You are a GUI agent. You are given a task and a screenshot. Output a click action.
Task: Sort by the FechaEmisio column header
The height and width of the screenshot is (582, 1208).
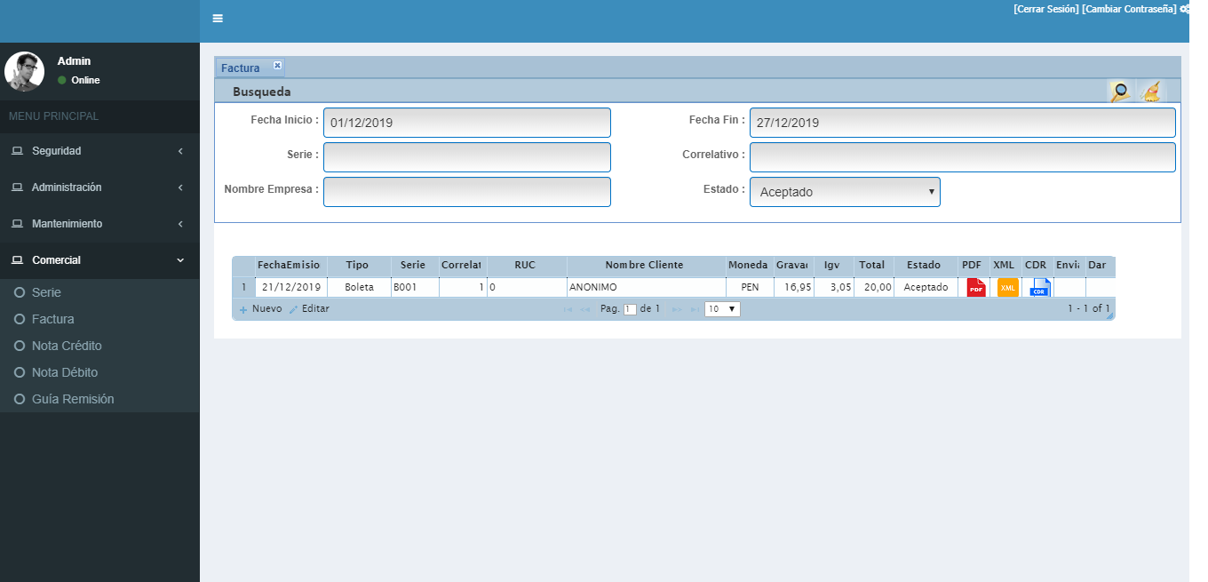(x=290, y=265)
